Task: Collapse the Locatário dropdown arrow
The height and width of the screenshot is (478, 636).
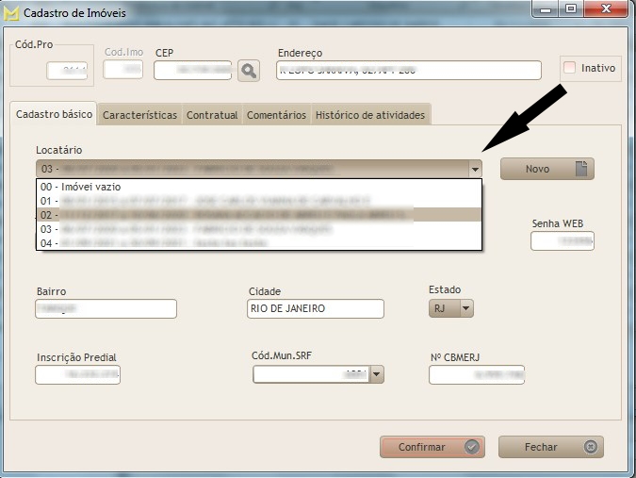Action: click(x=475, y=169)
